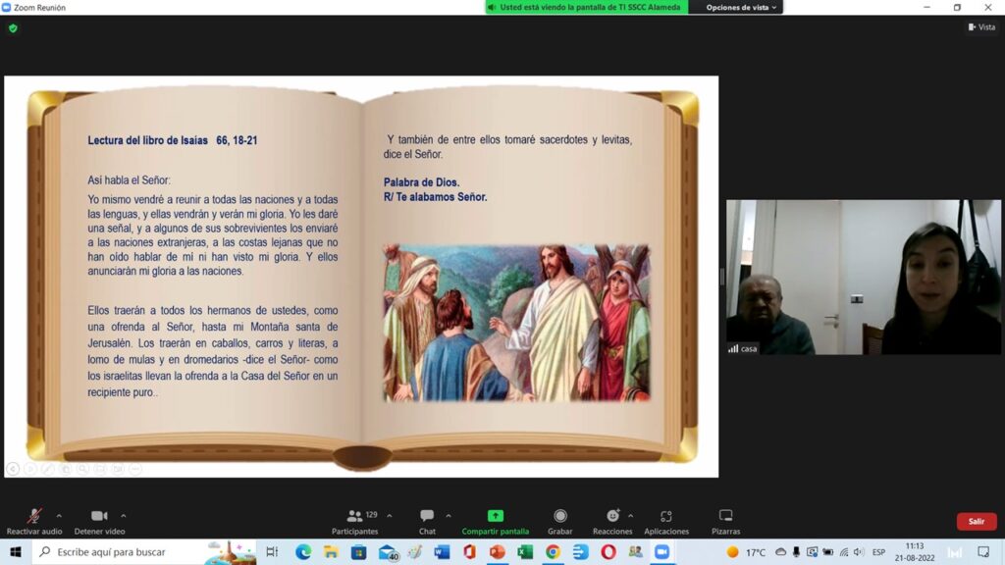
Task: Open audio options arrow beside Reactivar audio
Action: point(59,516)
